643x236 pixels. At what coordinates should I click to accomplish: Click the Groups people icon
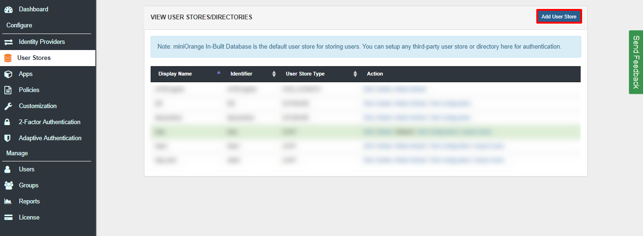(8, 185)
